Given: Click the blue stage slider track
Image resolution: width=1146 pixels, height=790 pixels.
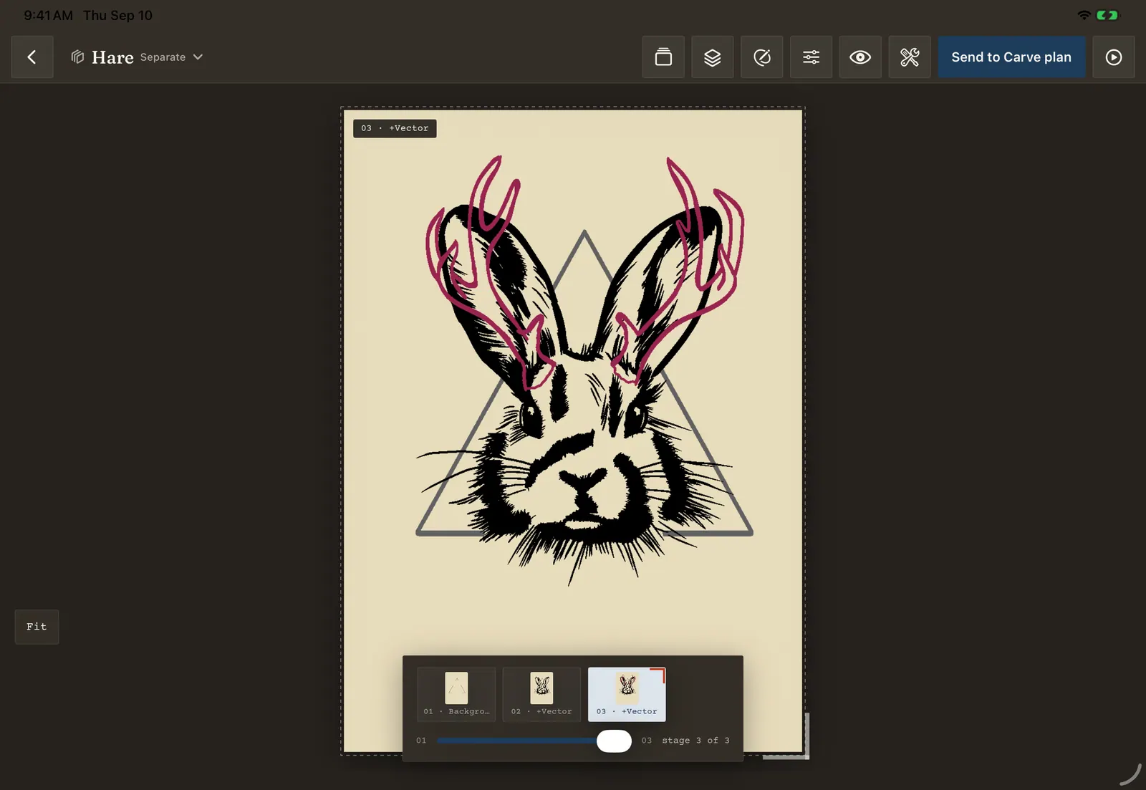Looking at the screenshot, I should pyautogui.click(x=517, y=741).
